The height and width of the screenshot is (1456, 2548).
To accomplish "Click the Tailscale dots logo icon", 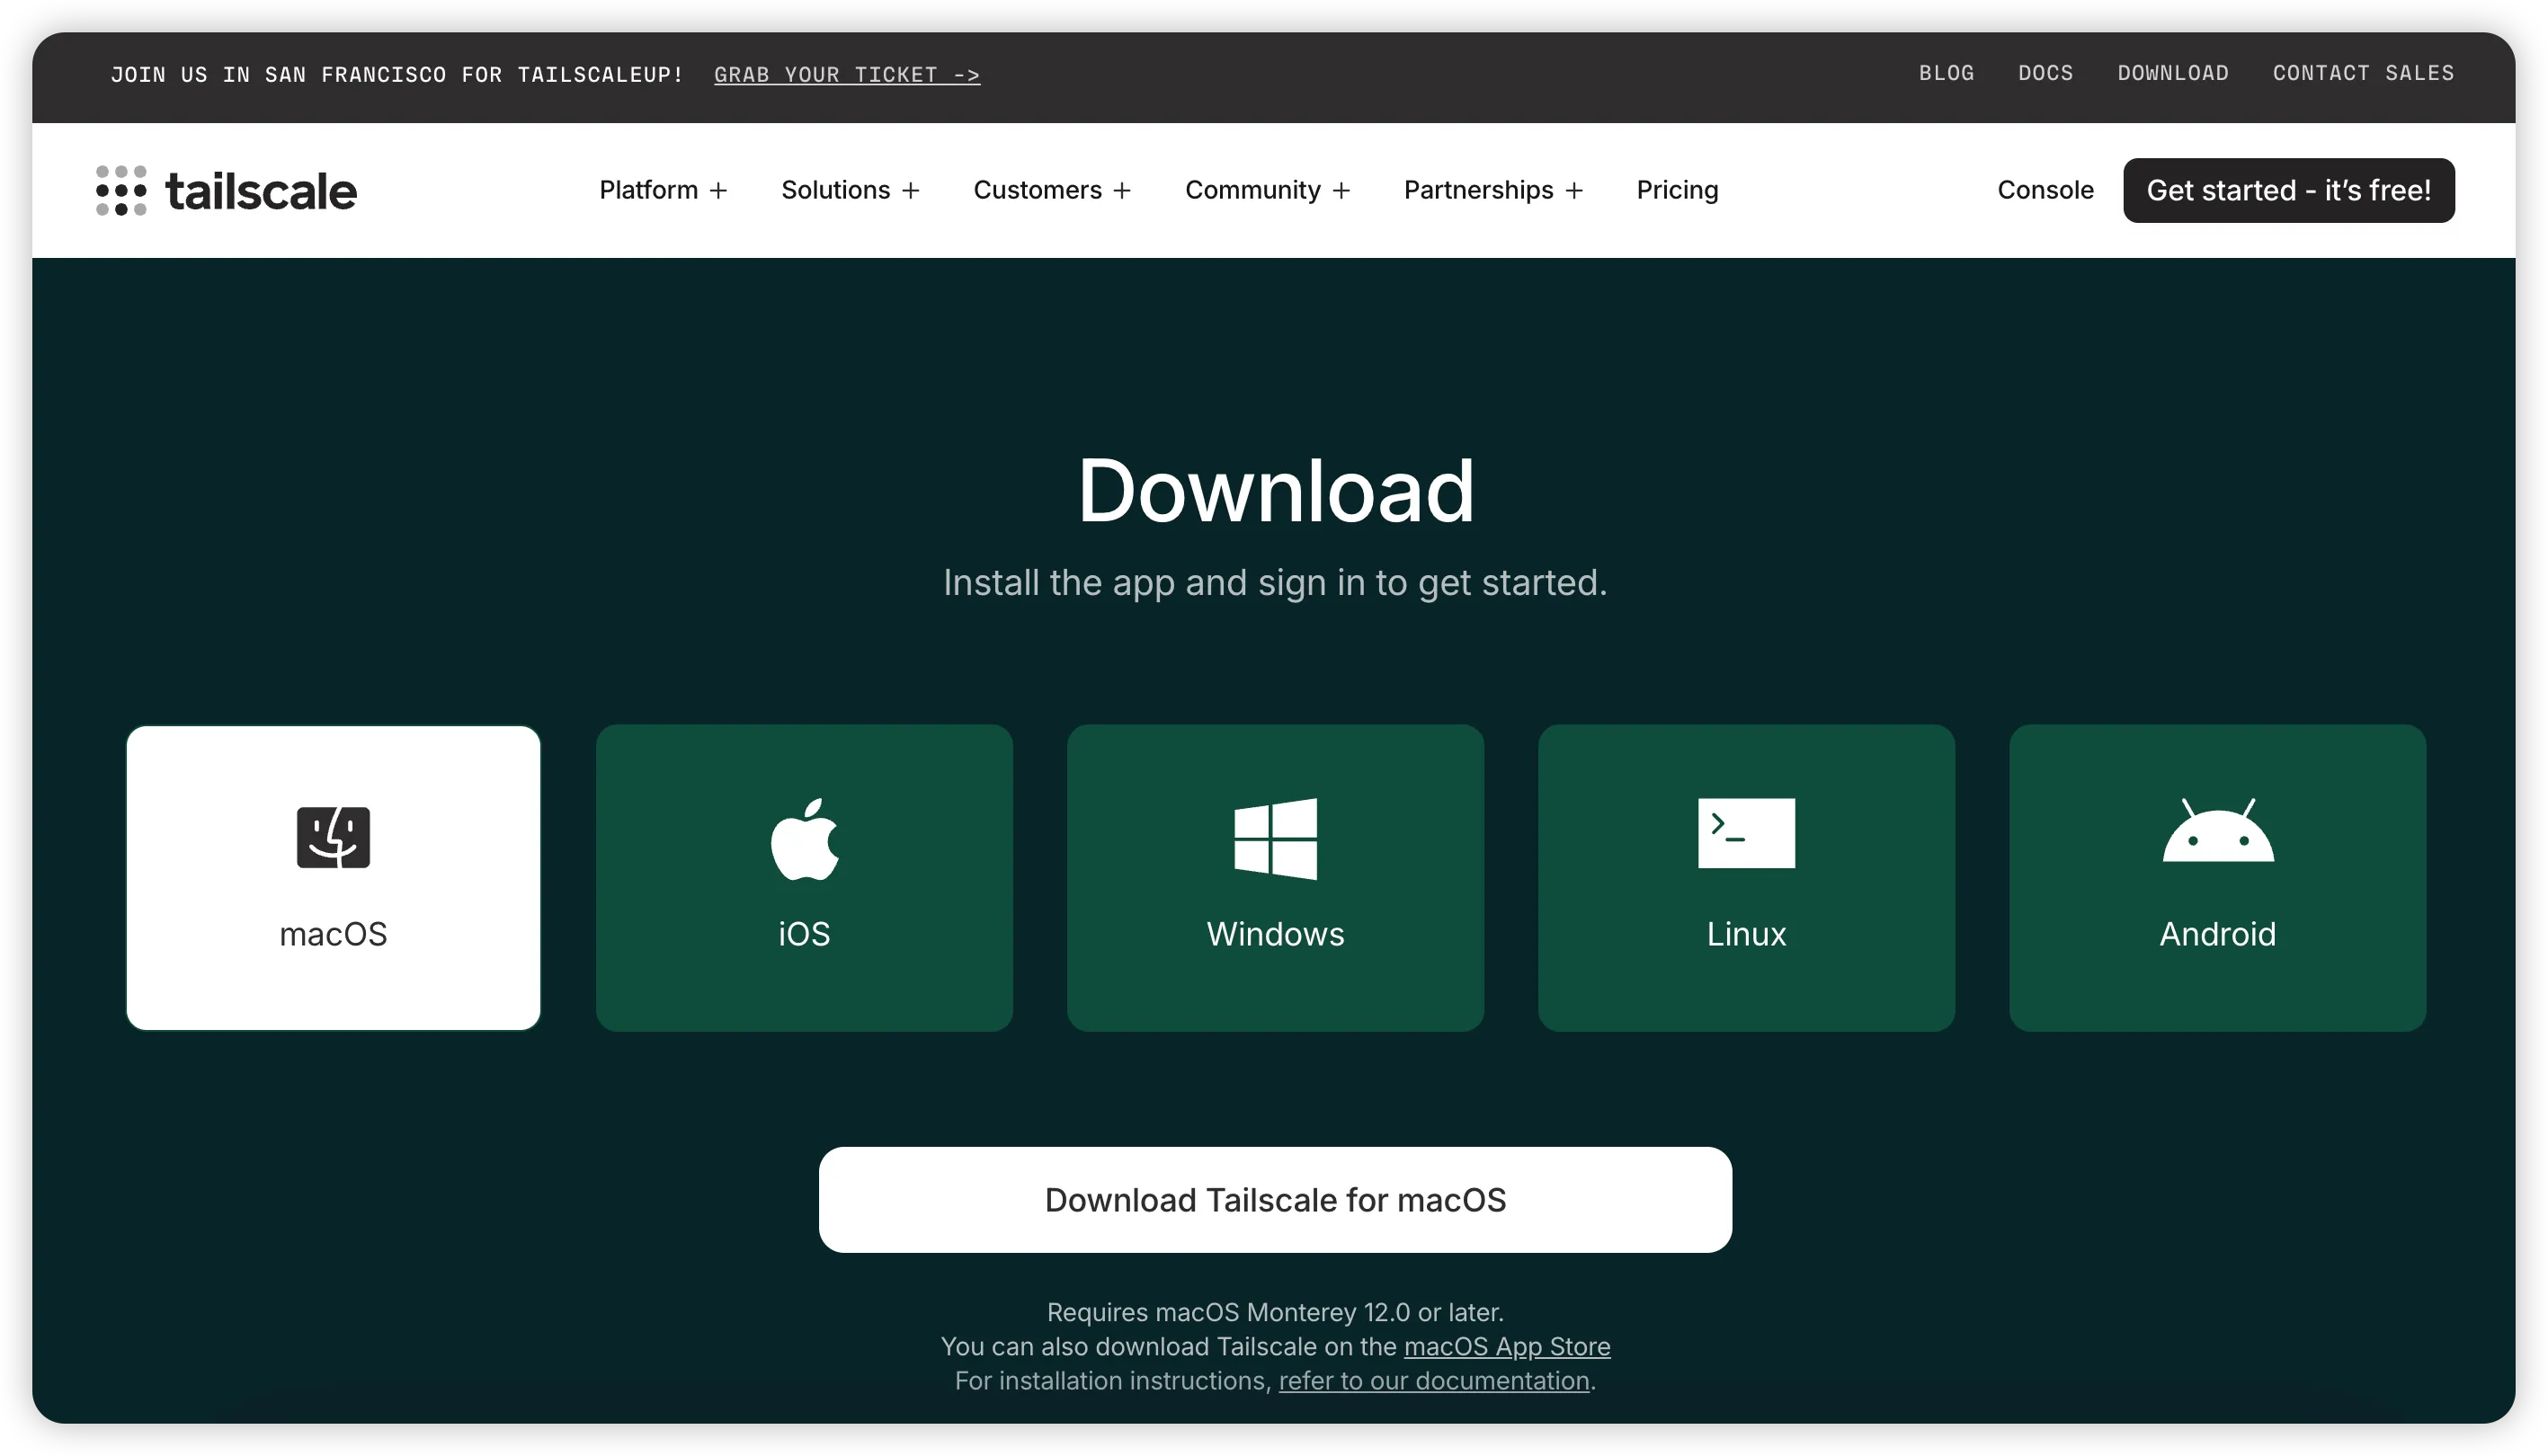I will click(121, 190).
